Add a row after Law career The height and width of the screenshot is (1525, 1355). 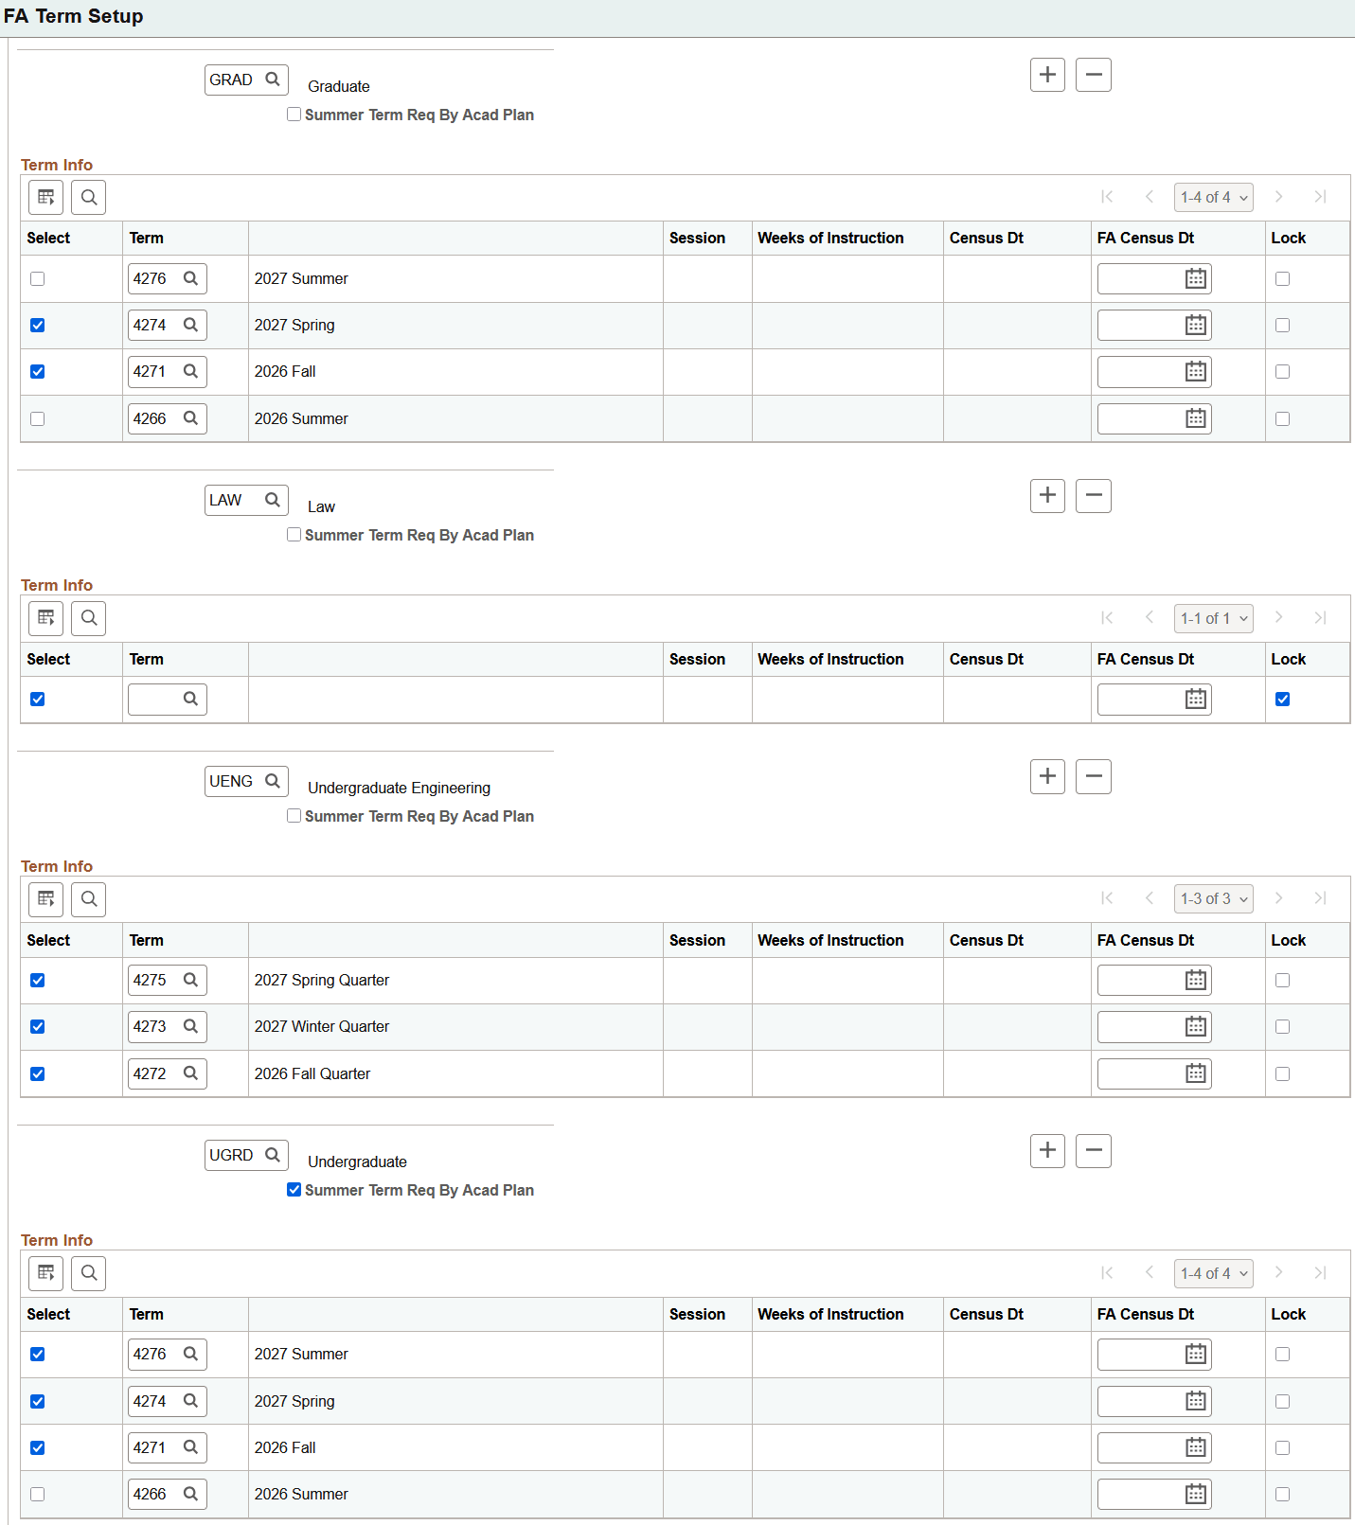[x=1047, y=495]
